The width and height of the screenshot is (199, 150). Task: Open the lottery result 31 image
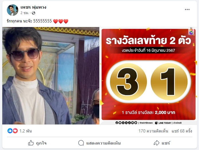tap(149, 76)
